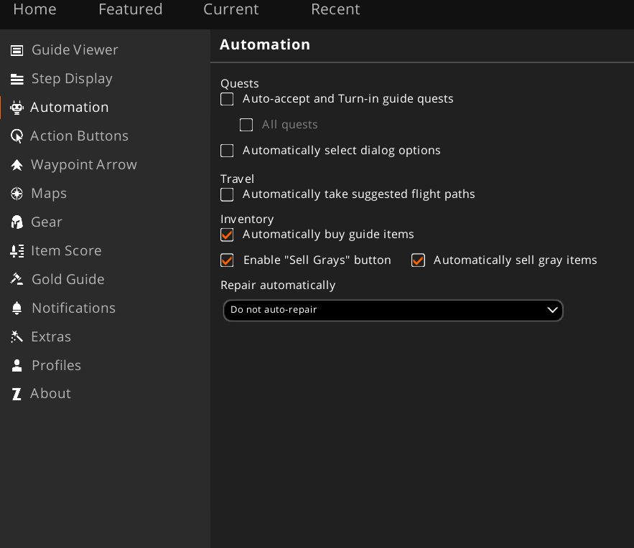Open the Recent tab
Viewport: 634px width, 548px height.
coord(335,9)
